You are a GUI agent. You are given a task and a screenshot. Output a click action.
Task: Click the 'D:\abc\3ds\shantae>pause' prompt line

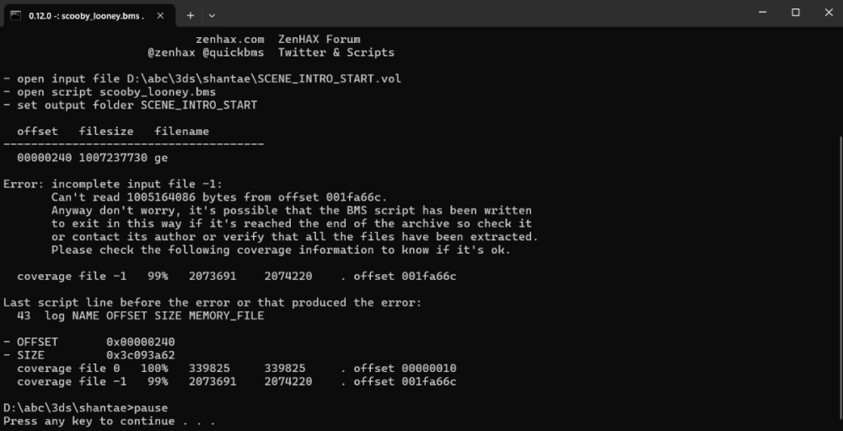click(x=85, y=407)
